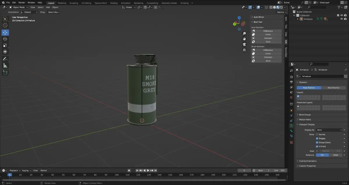Open the Texture properties tab

point(291,142)
